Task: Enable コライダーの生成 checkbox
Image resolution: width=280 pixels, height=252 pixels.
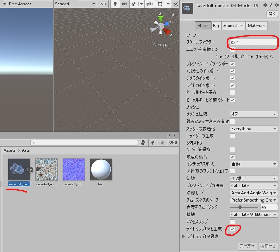Action: tap(232, 136)
